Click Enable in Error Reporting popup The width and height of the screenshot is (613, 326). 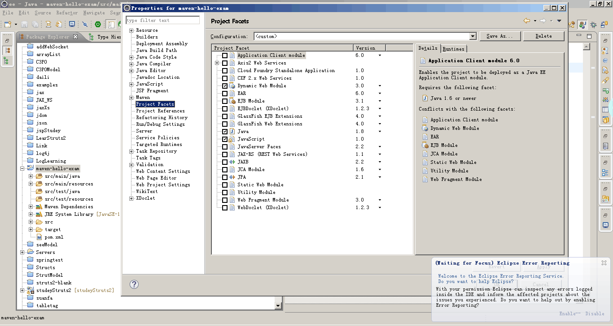click(x=569, y=313)
